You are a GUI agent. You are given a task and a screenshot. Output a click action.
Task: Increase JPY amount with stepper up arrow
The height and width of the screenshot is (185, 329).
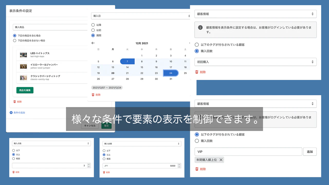[x=179, y=165]
